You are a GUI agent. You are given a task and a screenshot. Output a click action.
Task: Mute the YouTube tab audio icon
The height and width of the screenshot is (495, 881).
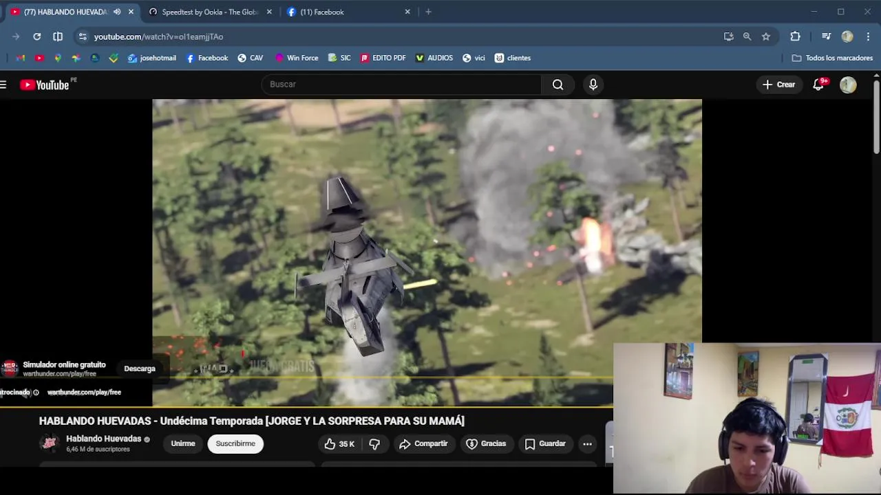click(x=117, y=12)
